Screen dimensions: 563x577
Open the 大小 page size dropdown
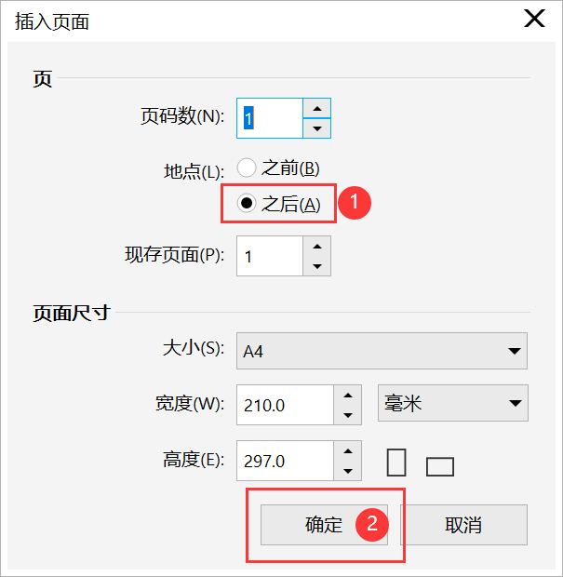pyautogui.click(x=382, y=351)
